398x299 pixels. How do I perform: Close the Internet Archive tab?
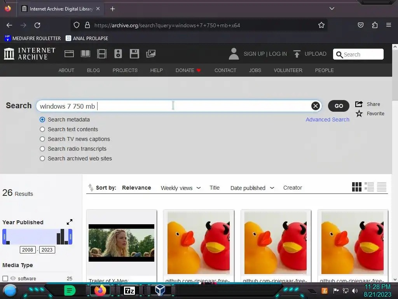coord(98,9)
